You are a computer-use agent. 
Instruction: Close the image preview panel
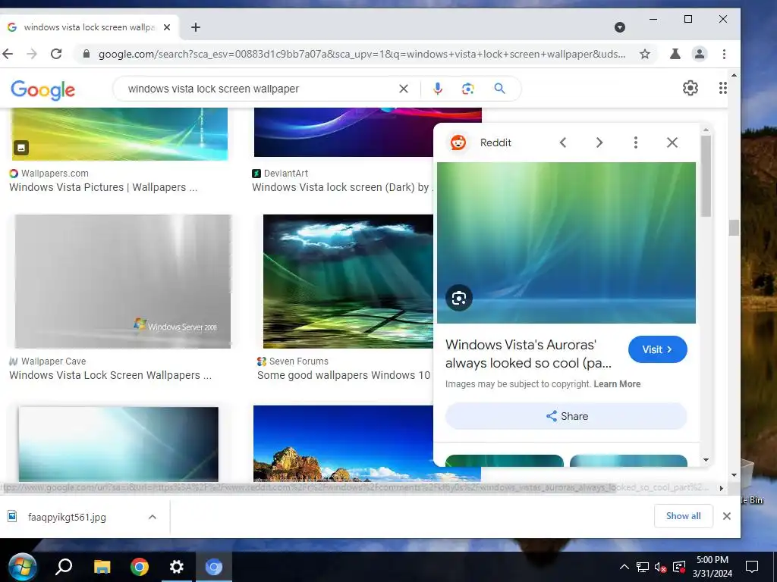click(672, 142)
